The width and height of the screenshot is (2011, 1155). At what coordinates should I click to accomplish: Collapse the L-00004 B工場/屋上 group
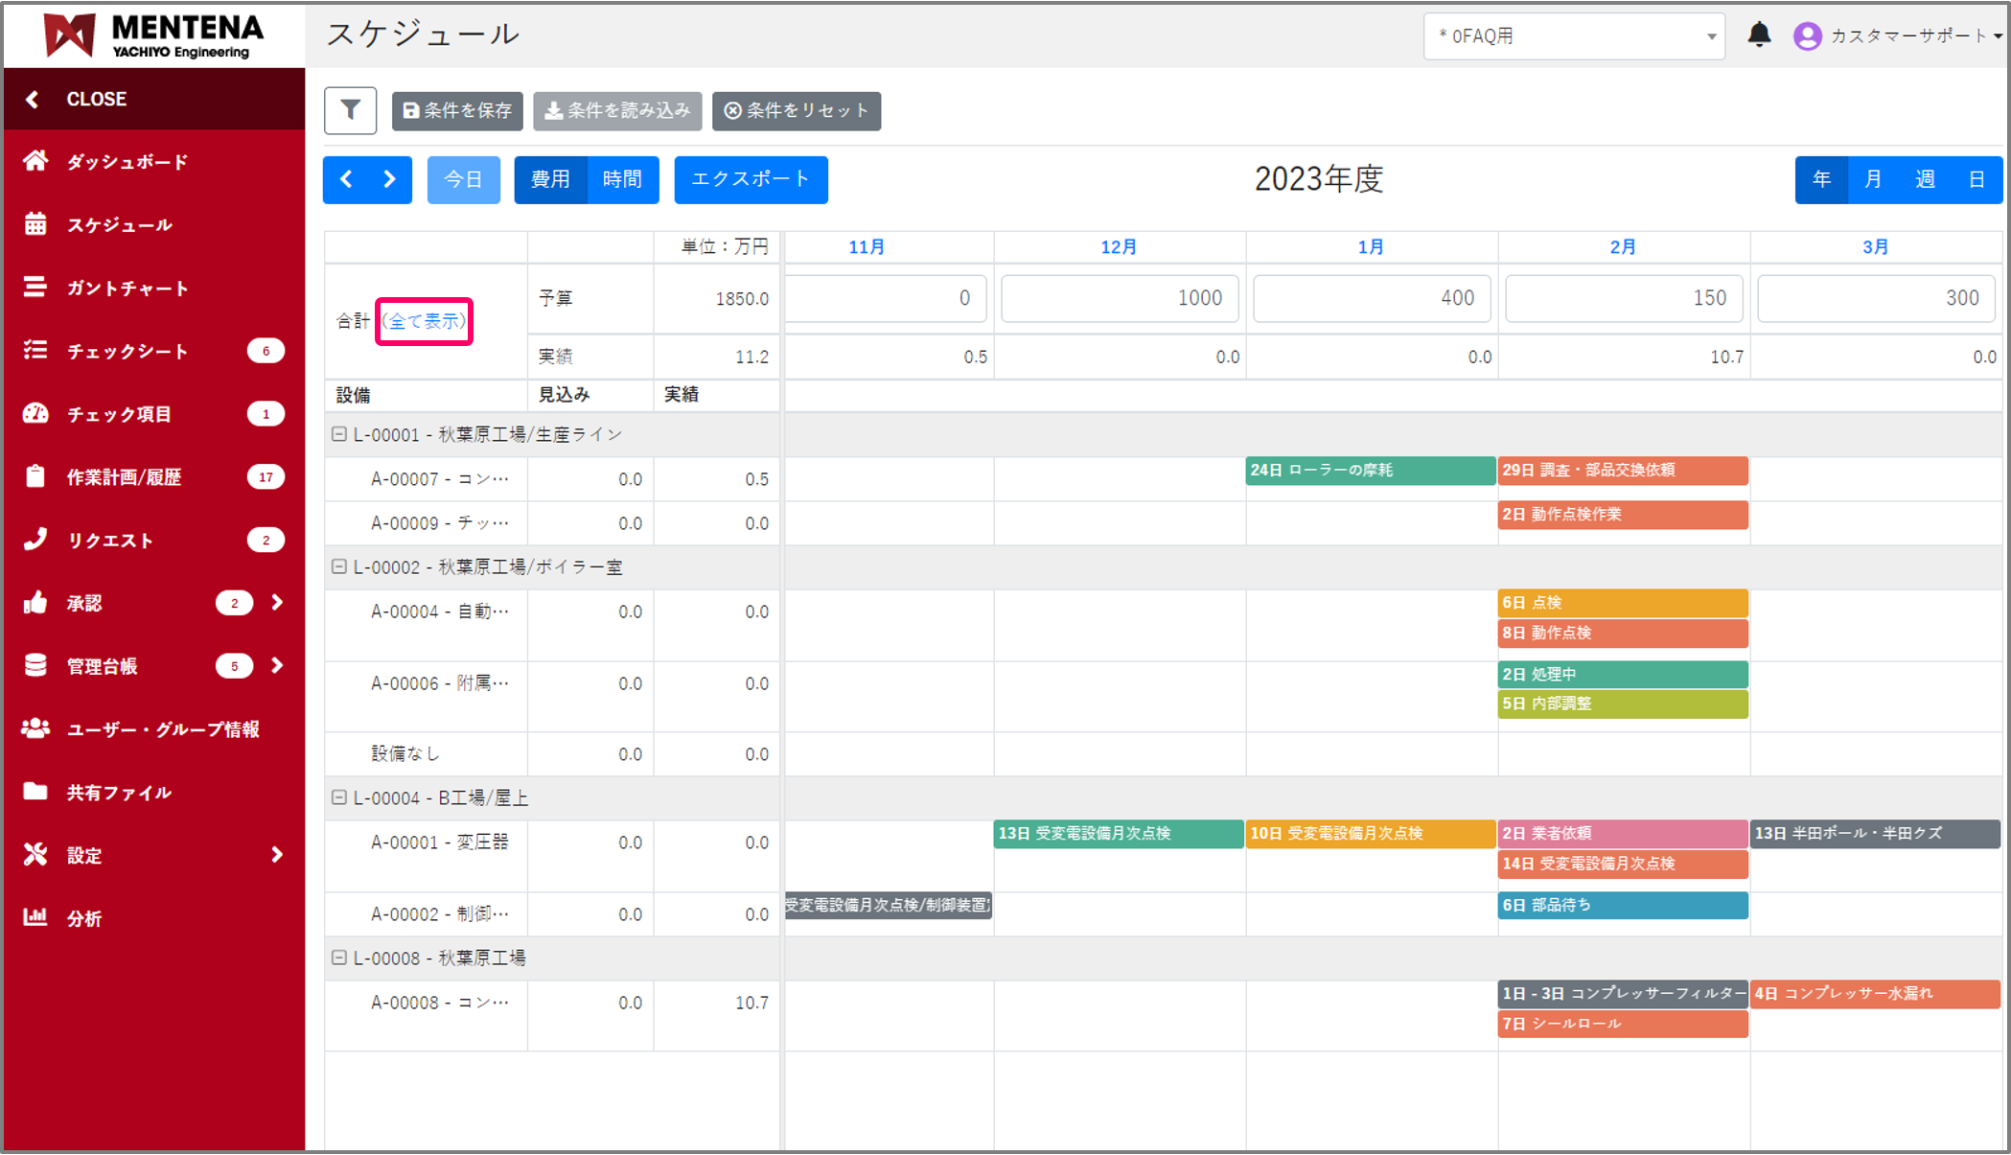(x=338, y=797)
